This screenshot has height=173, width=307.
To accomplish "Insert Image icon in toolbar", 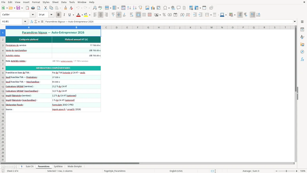I will point(147,8).
